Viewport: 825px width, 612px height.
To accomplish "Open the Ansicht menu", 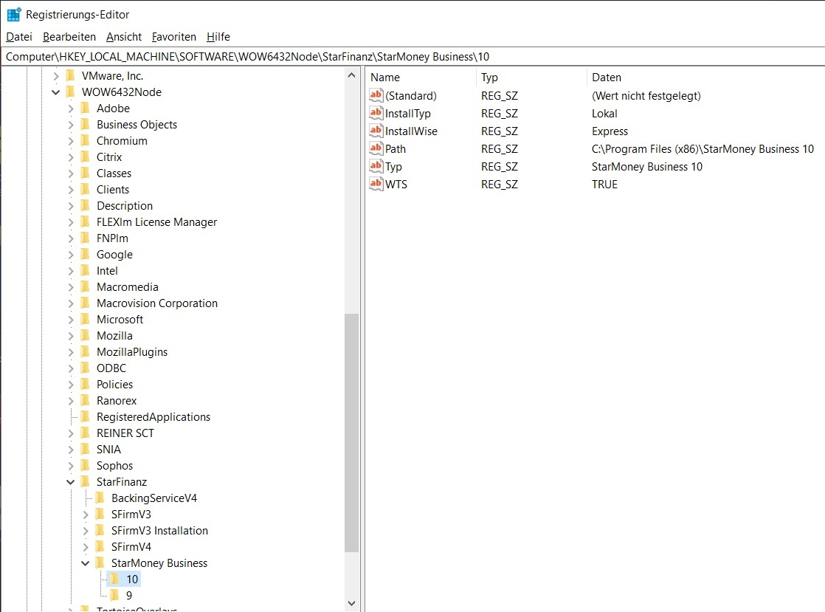I will [124, 37].
